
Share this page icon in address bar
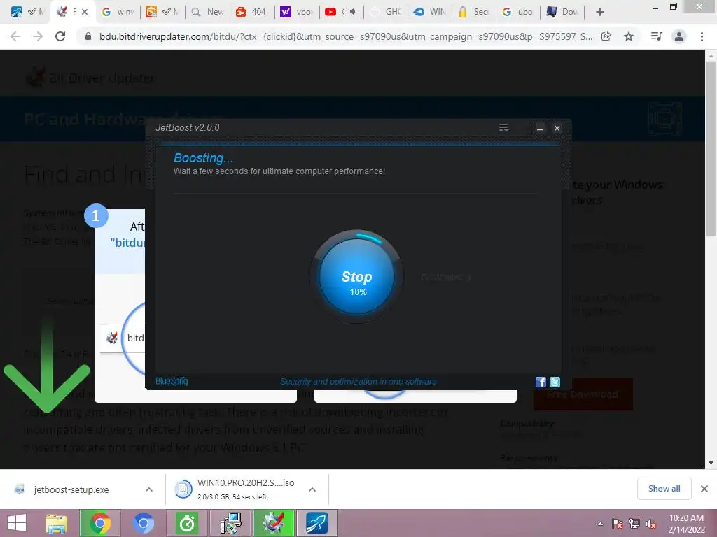(606, 36)
